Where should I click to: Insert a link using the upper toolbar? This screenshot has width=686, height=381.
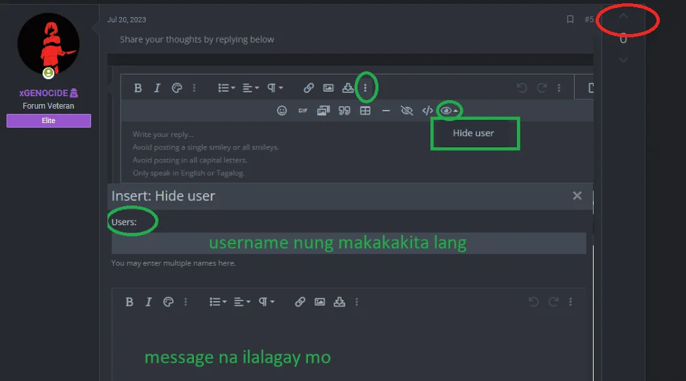pyautogui.click(x=309, y=88)
